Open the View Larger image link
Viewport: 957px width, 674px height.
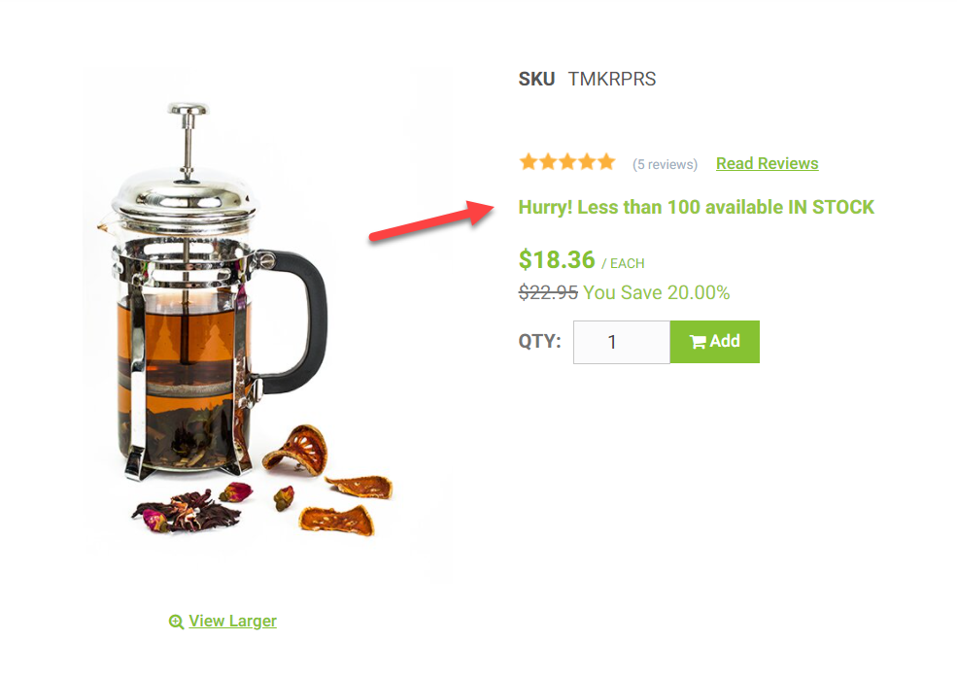click(x=232, y=621)
